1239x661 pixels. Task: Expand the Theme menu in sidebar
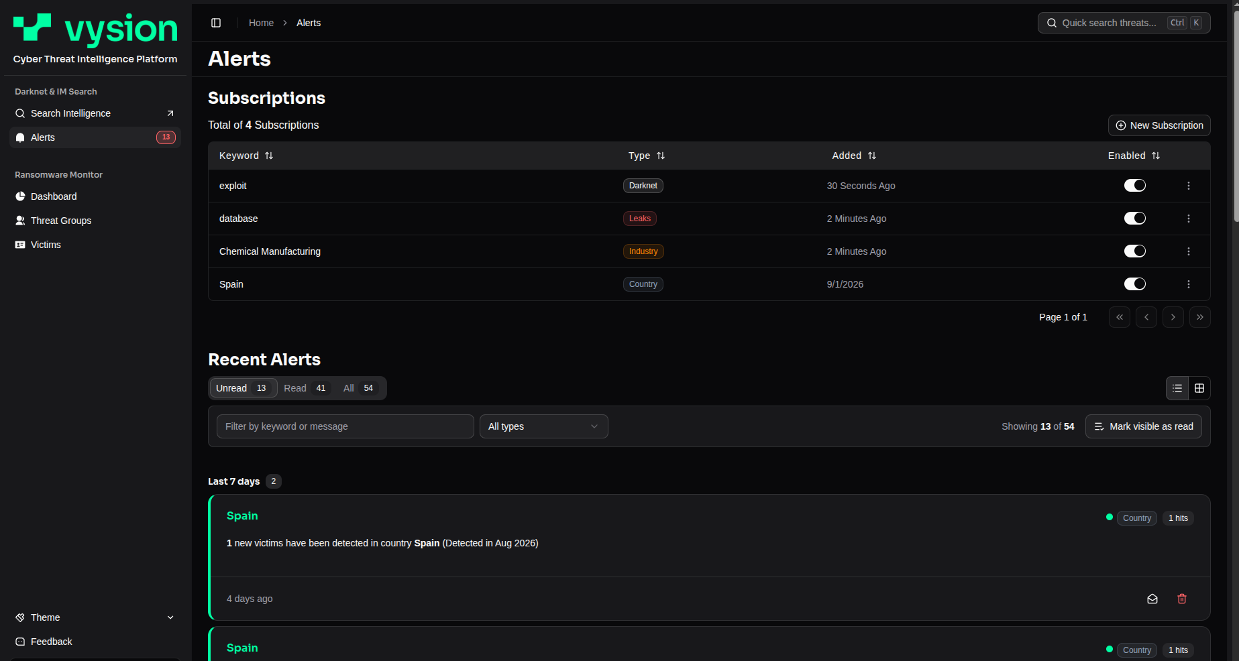pos(95,617)
